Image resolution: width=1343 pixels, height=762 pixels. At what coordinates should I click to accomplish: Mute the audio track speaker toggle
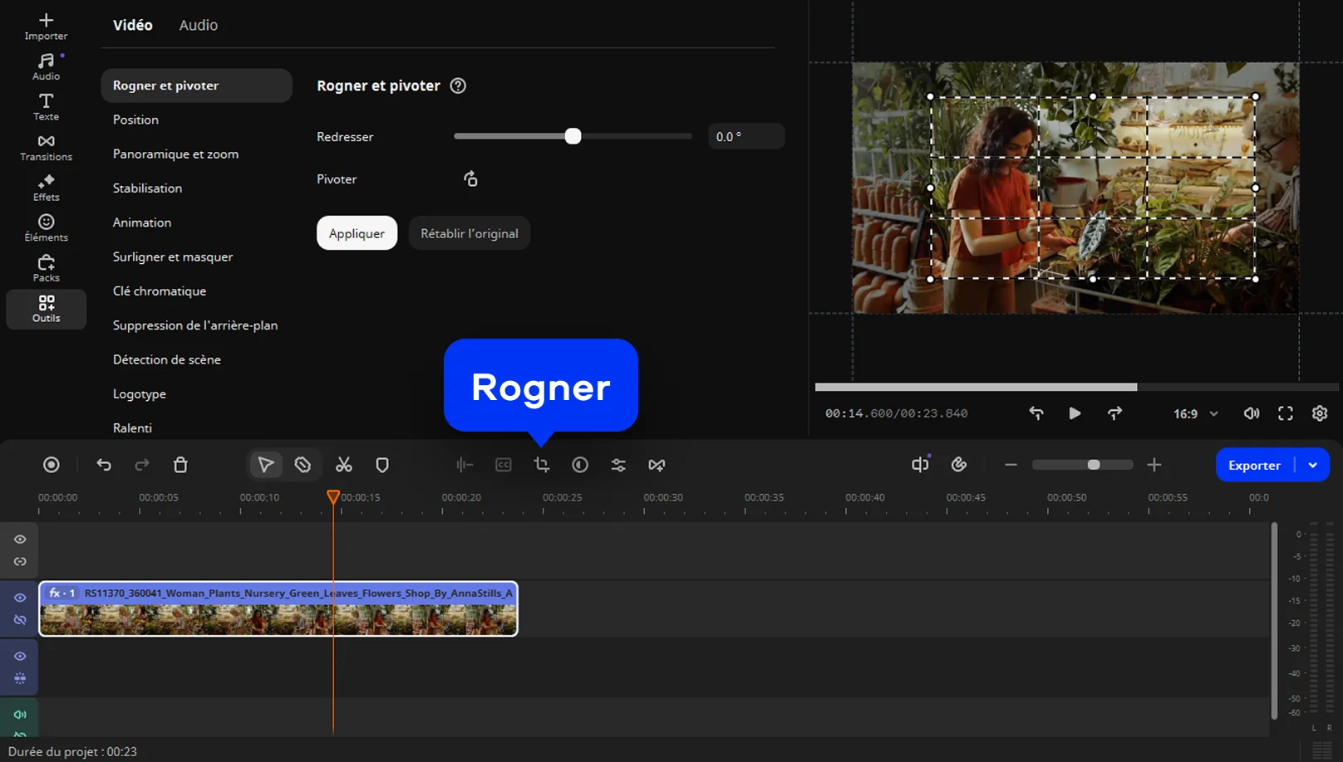[x=20, y=715]
